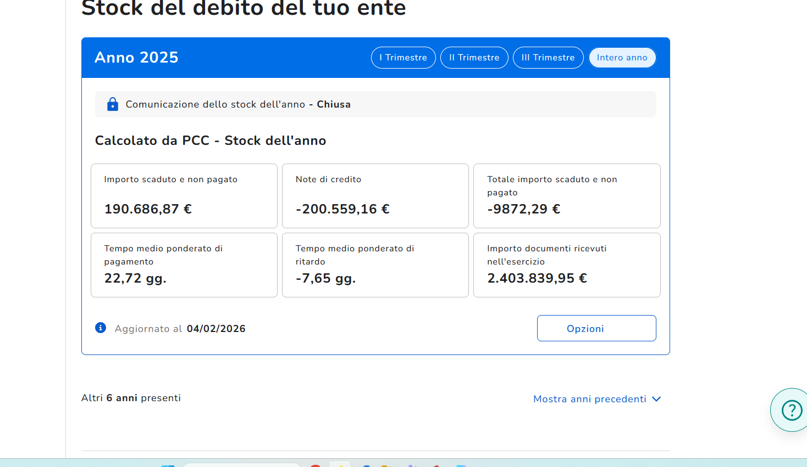807x467 pixels.
Task: Click the Comunicazione dello stock Chiusa banner
Action: pyautogui.click(x=375, y=104)
